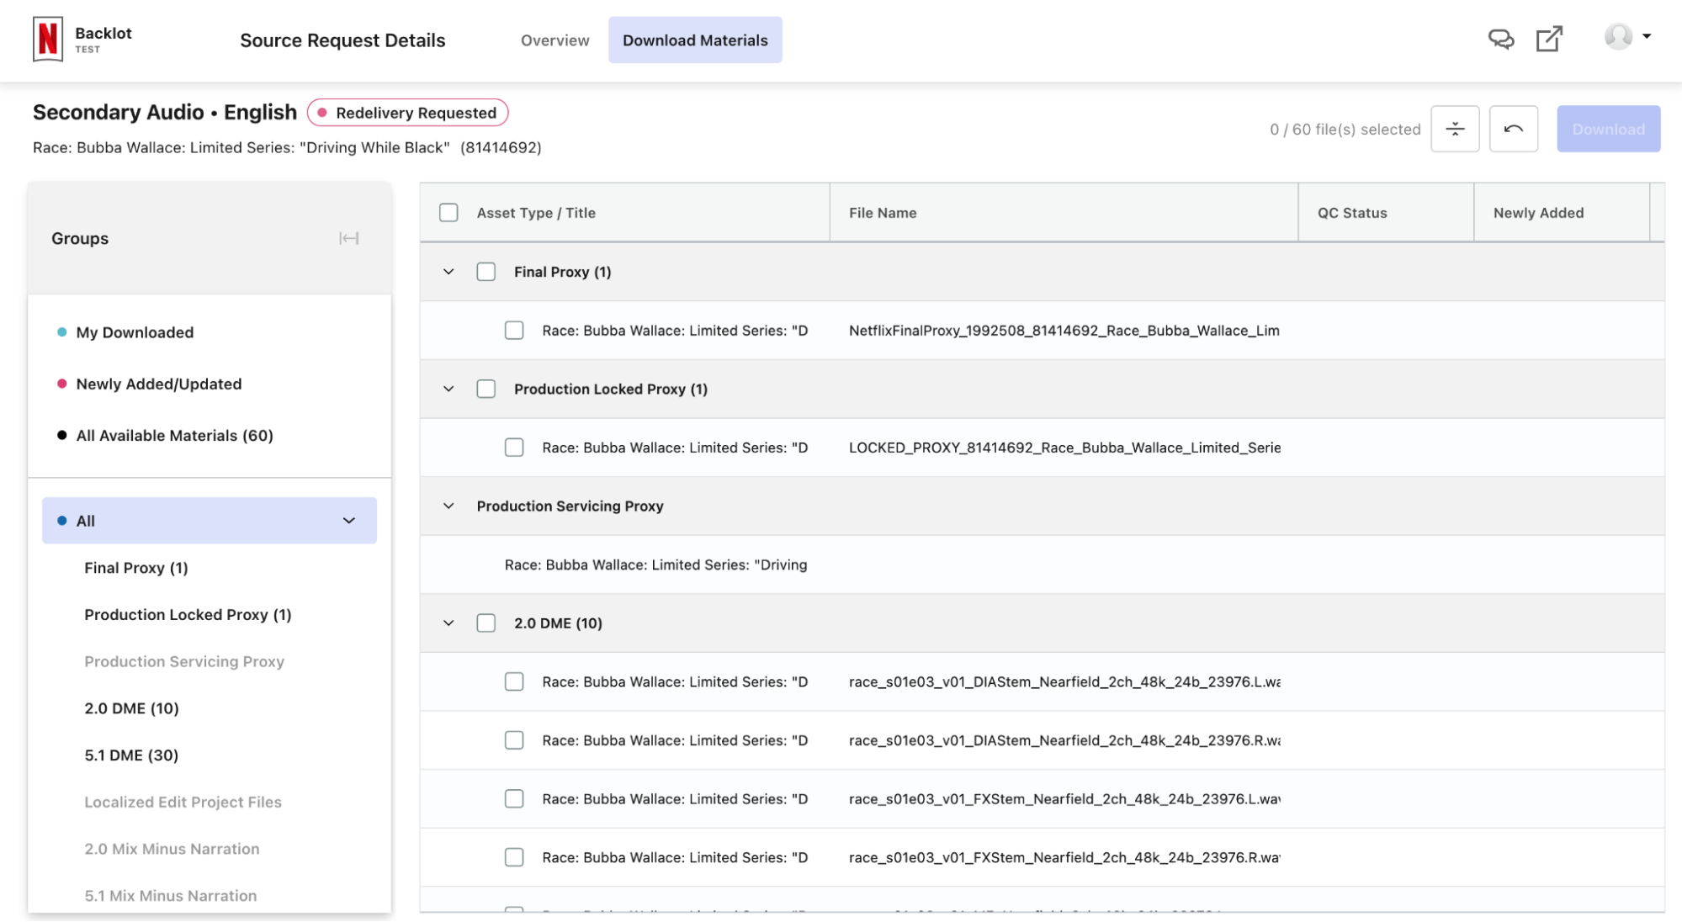Click the collapse/expand all rows icon button
The width and height of the screenshot is (1682, 922).
1455,129
